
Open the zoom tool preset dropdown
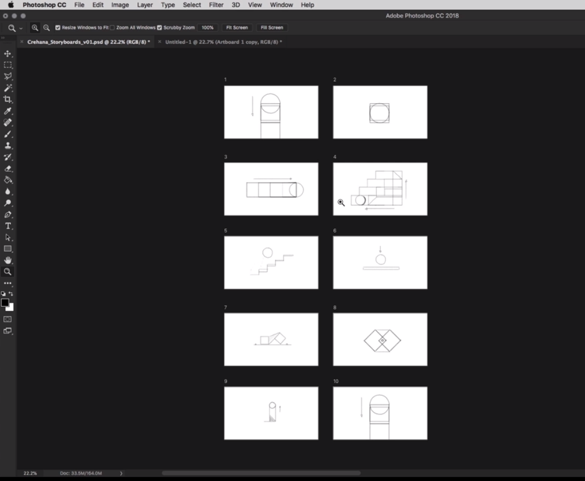tap(21, 27)
